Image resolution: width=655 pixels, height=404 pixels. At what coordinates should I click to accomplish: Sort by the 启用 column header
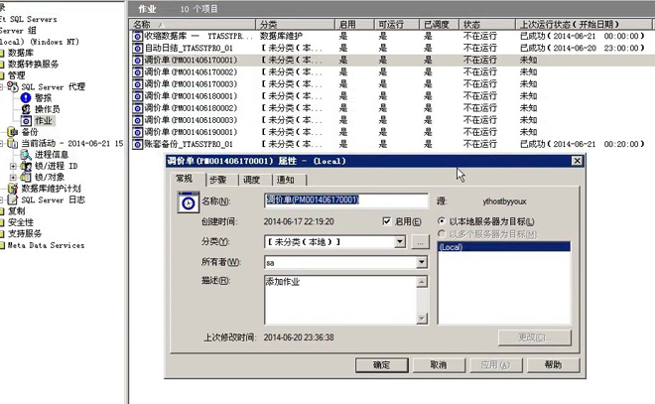click(354, 24)
